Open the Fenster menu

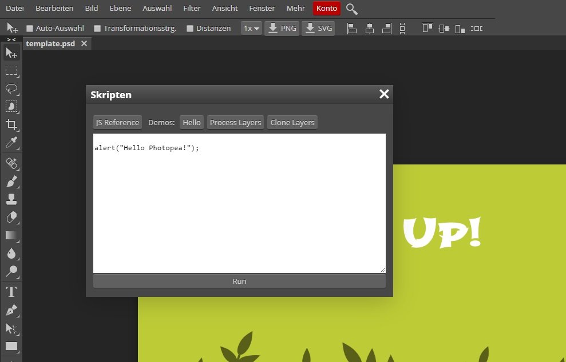click(262, 9)
